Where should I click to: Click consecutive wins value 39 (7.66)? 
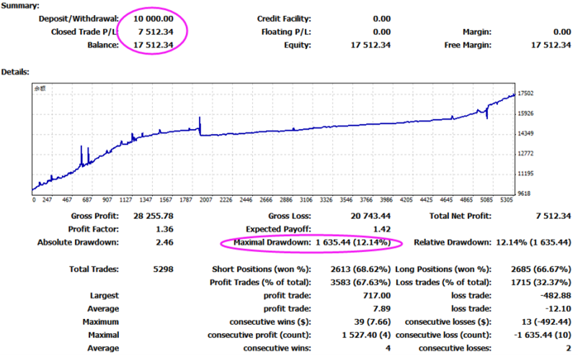(x=373, y=322)
